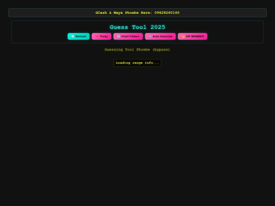Open the Tricky mode button

pyautogui.click(x=101, y=37)
